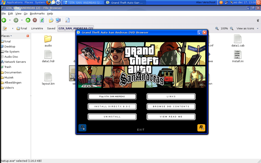This screenshot has width=261, height=163.
Task: Click Install DirectX 9.0c
Action: tap(112, 106)
